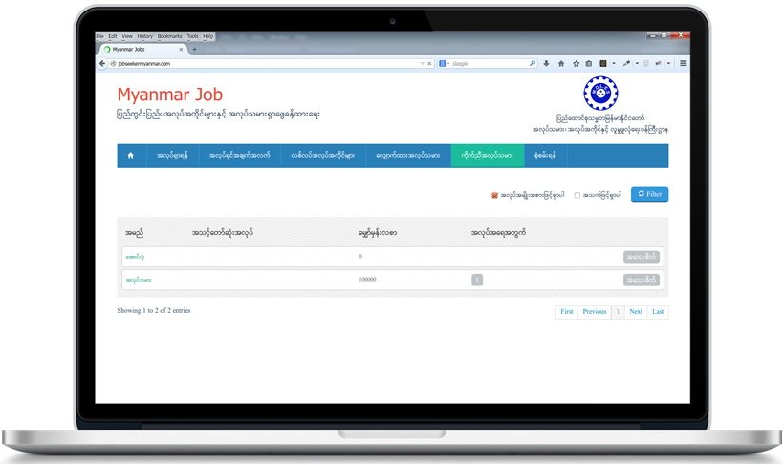The image size is (784, 465).
Task: Sort by the အသင့်တော်ဆုံးအလုပ် column header
Action: 223,233
